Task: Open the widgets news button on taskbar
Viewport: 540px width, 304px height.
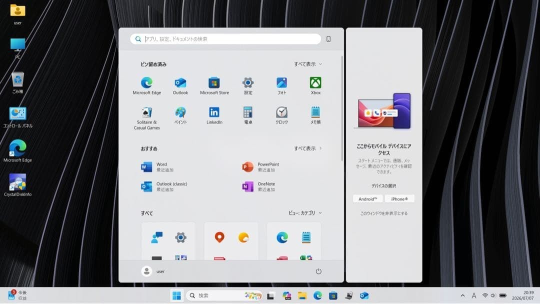Action: (17, 295)
